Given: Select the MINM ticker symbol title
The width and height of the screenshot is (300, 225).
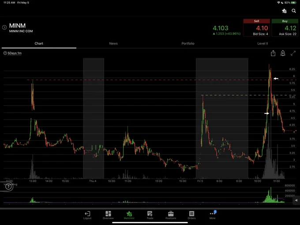Looking at the screenshot, I should pos(17,26).
